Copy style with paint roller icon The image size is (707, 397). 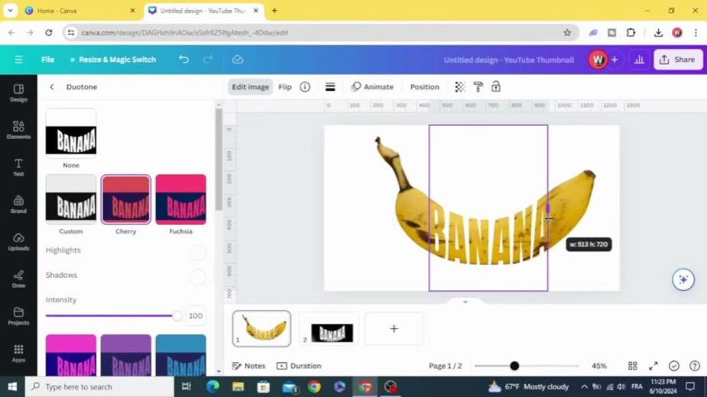click(x=478, y=86)
